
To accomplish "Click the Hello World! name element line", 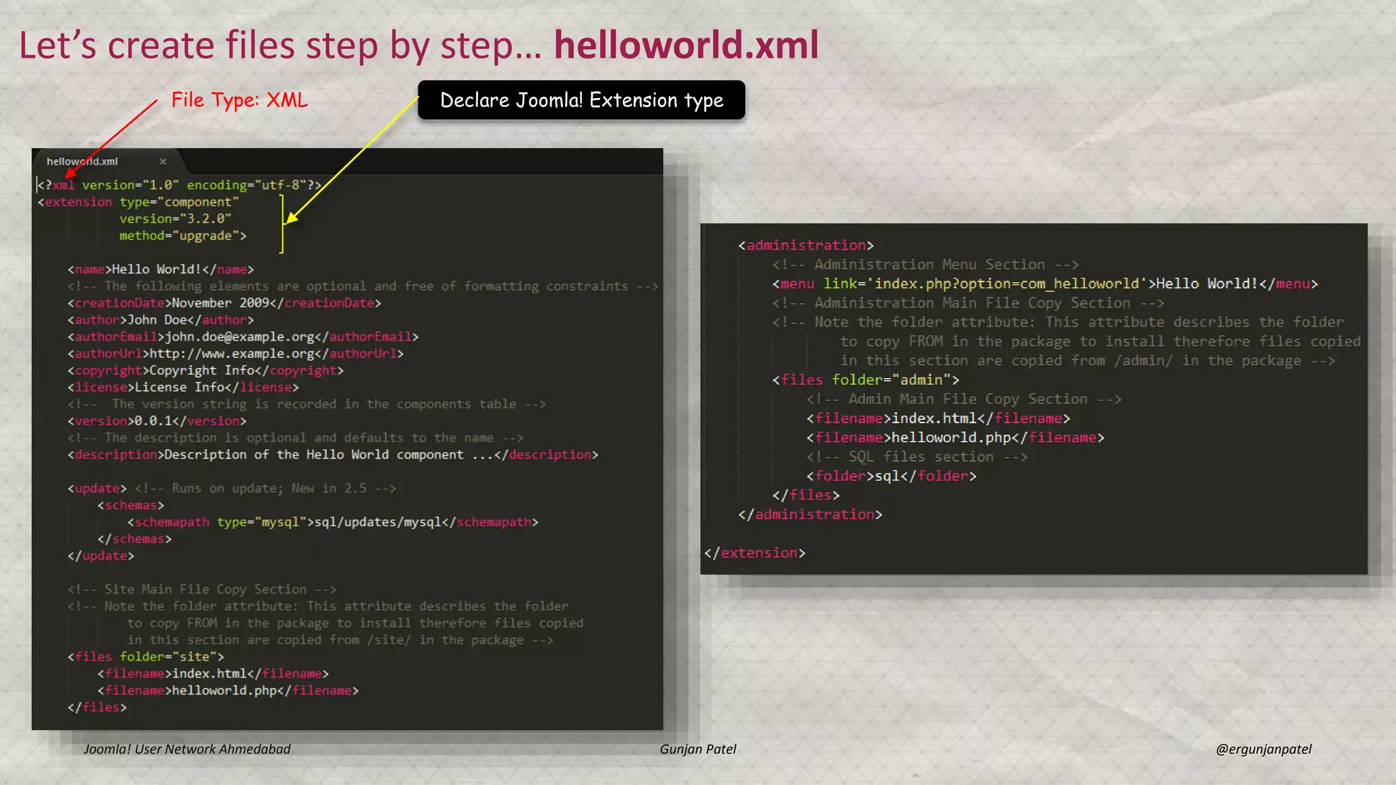I will (160, 269).
